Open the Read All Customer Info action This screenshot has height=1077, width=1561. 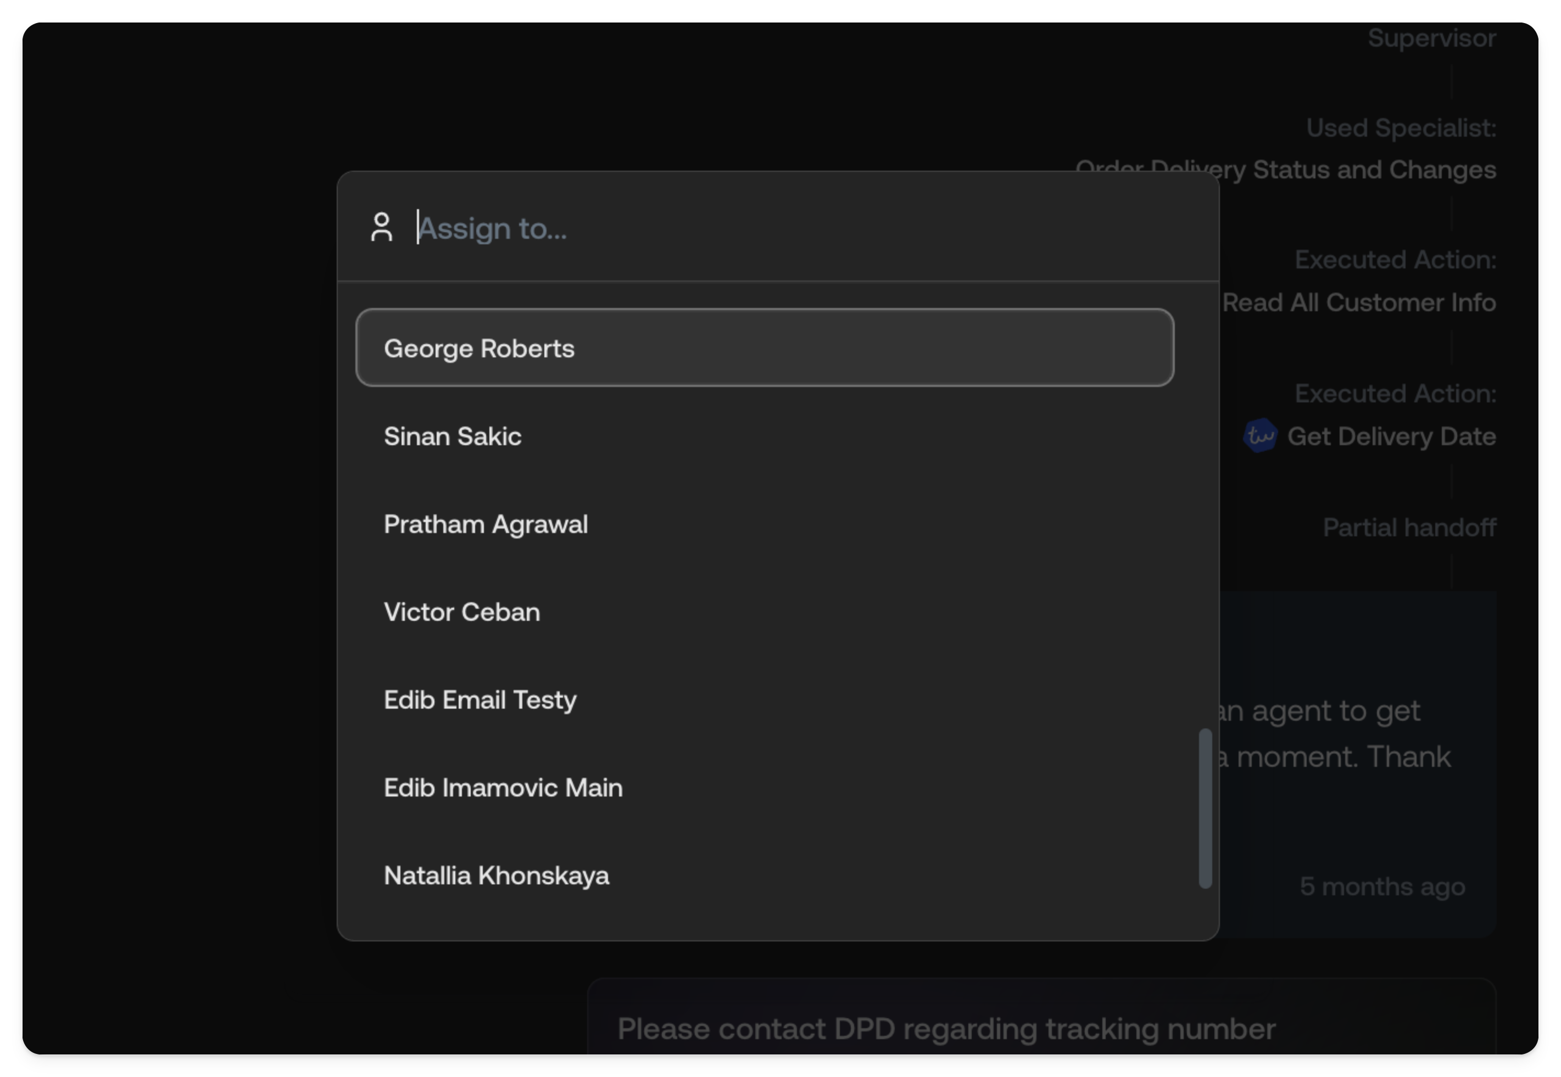click(1359, 302)
